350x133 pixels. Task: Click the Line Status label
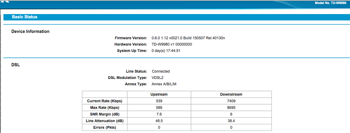[x=137, y=71]
